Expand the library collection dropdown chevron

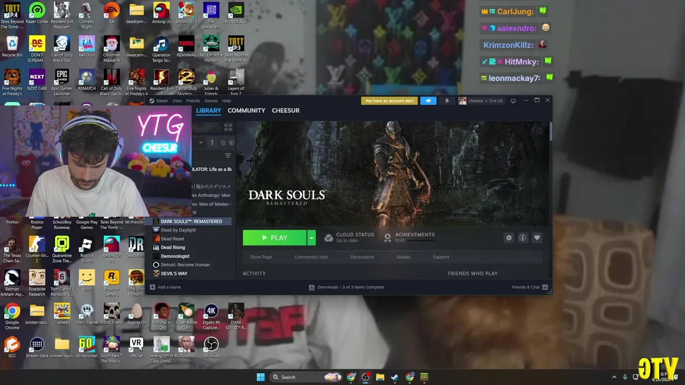coord(201,143)
